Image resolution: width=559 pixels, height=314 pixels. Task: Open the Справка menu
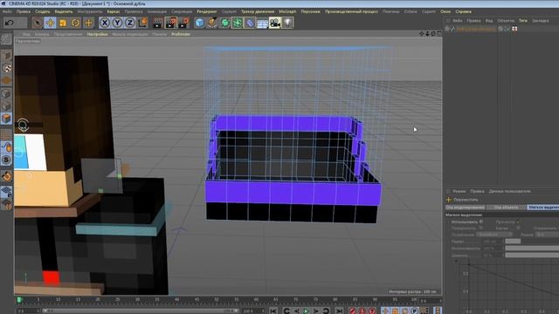click(463, 11)
